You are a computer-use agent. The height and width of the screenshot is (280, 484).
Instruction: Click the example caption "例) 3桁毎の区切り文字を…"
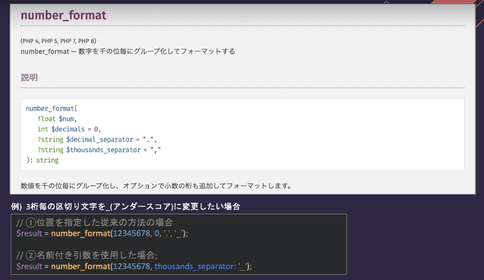click(125, 206)
